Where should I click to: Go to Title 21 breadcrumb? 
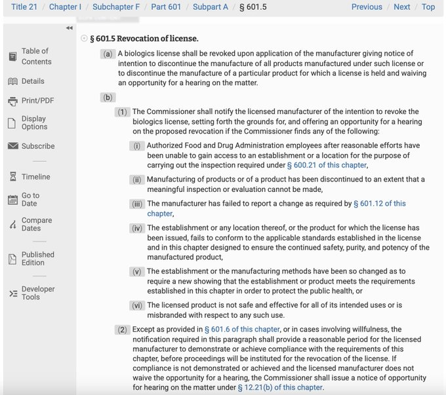click(24, 7)
